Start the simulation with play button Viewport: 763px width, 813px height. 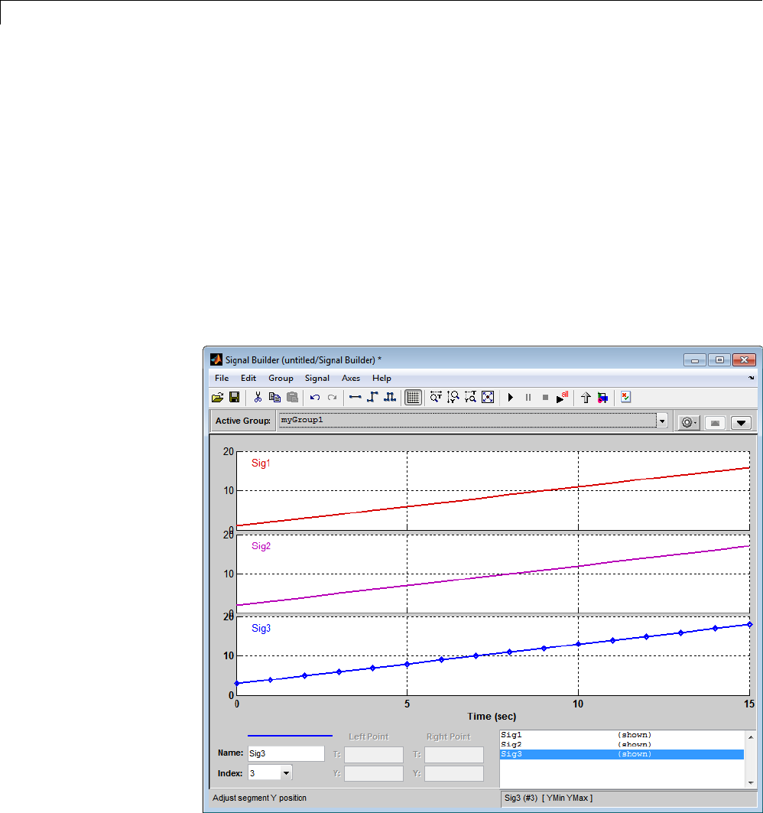pyautogui.click(x=511, y=398)
